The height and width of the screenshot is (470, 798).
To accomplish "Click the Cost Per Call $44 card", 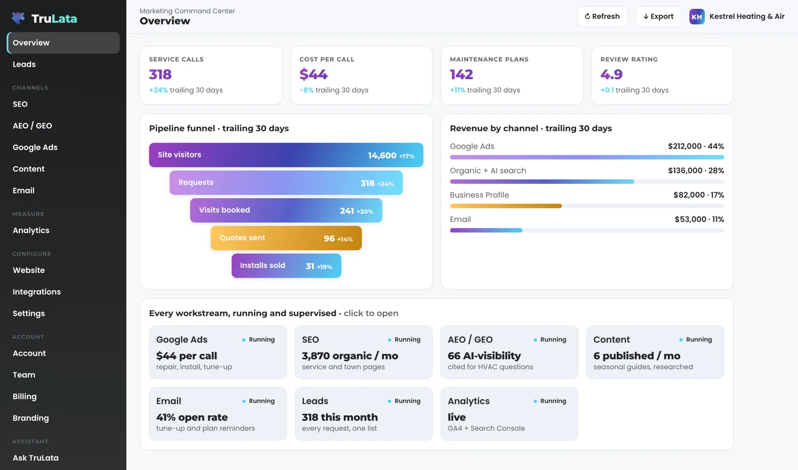I will click(362, 75).
